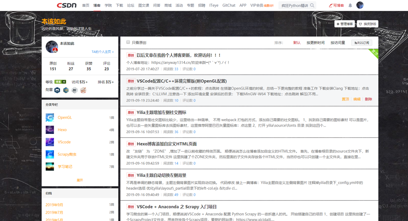Click the third medal badge icon
The image size is (408, 221).
click(x=74, y=90)
